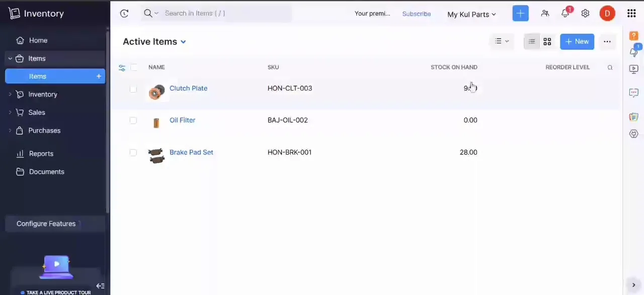Click the blue quick create plus button
The width and height of the screenshot is (644, 295).
(520, 14)
